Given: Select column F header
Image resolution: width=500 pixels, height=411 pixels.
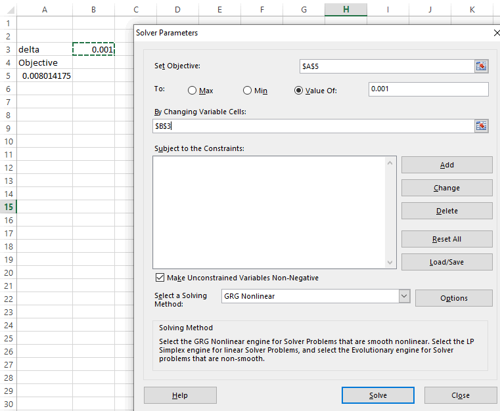Looking at the screenshot, I should pyautogui.click(x=261, y=10).
